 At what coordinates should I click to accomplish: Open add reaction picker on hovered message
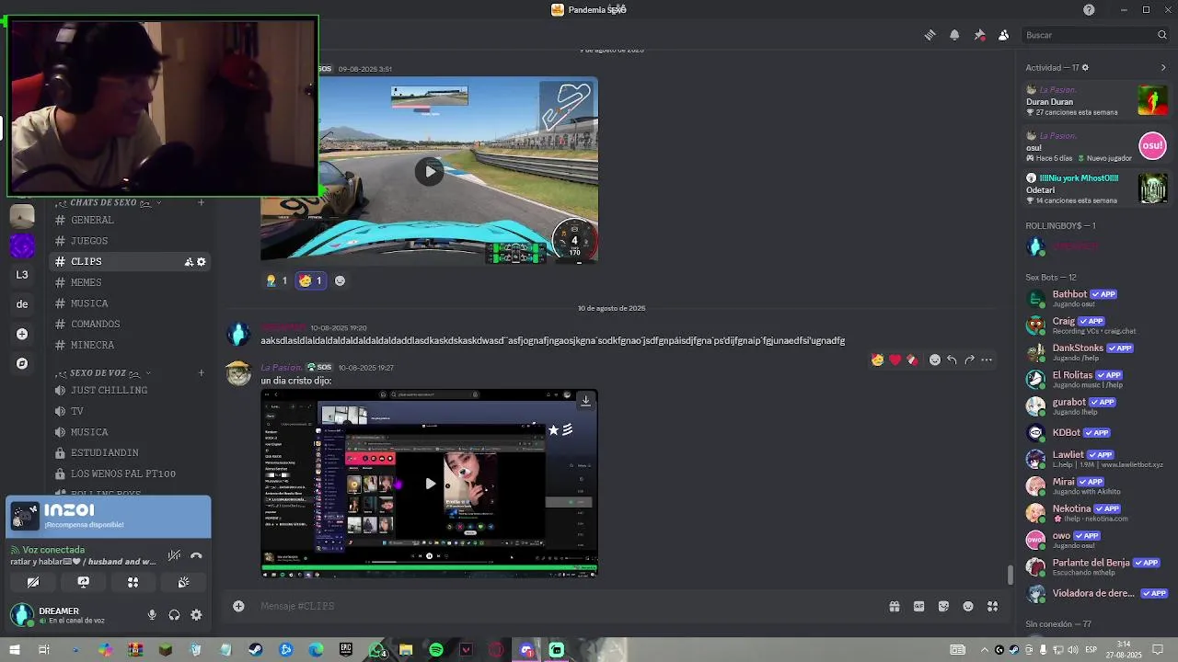[x=935, y=360]
